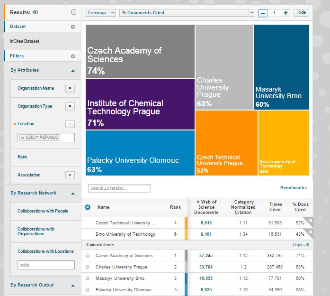
Task: Sort by Times Cited column header
Action: coord(275,207)
